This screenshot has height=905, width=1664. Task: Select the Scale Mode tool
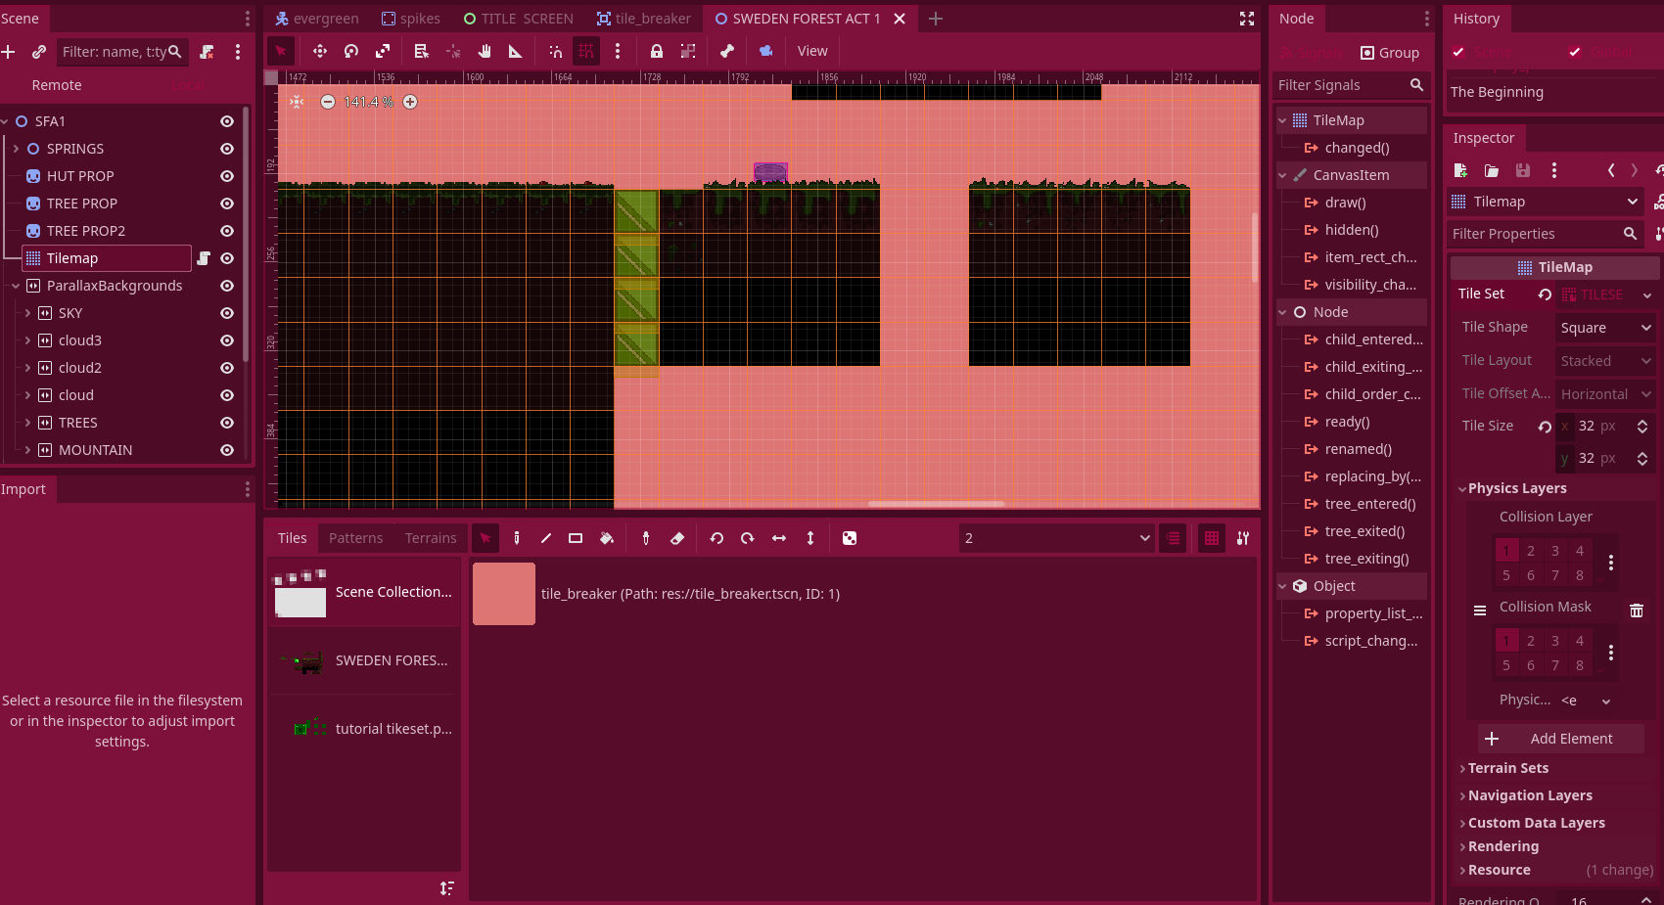click(383, 51)
